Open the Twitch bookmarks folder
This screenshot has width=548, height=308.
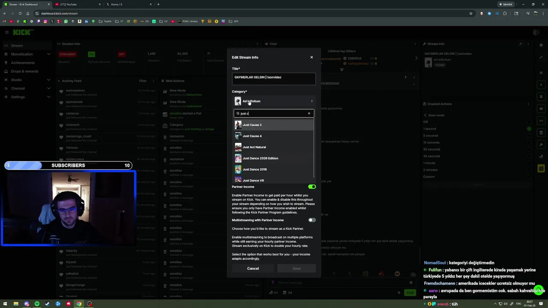pos(104,21)
